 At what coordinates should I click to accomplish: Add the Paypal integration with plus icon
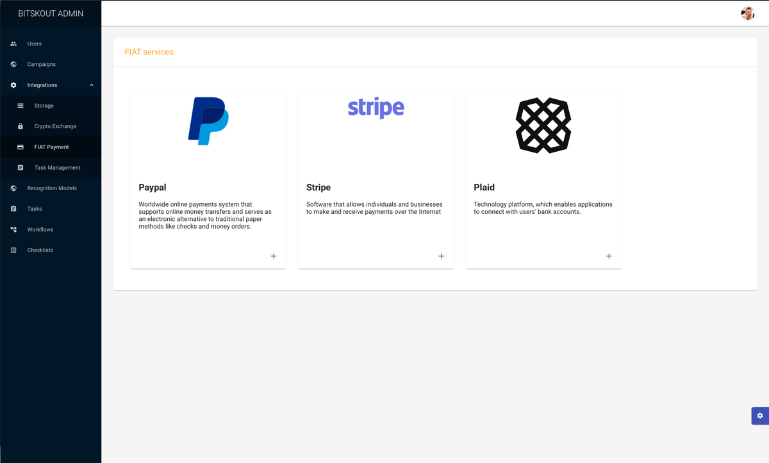click(274, 256)
